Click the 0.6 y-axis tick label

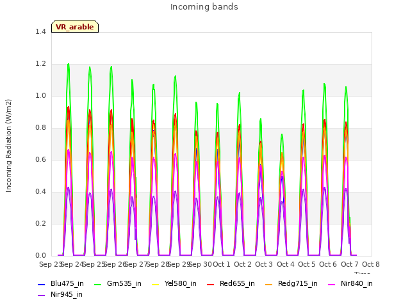tap(40, 160)
